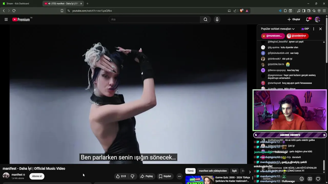Open the browser main menu
Viewport: 328px width, 184px height.
(324, 11)
